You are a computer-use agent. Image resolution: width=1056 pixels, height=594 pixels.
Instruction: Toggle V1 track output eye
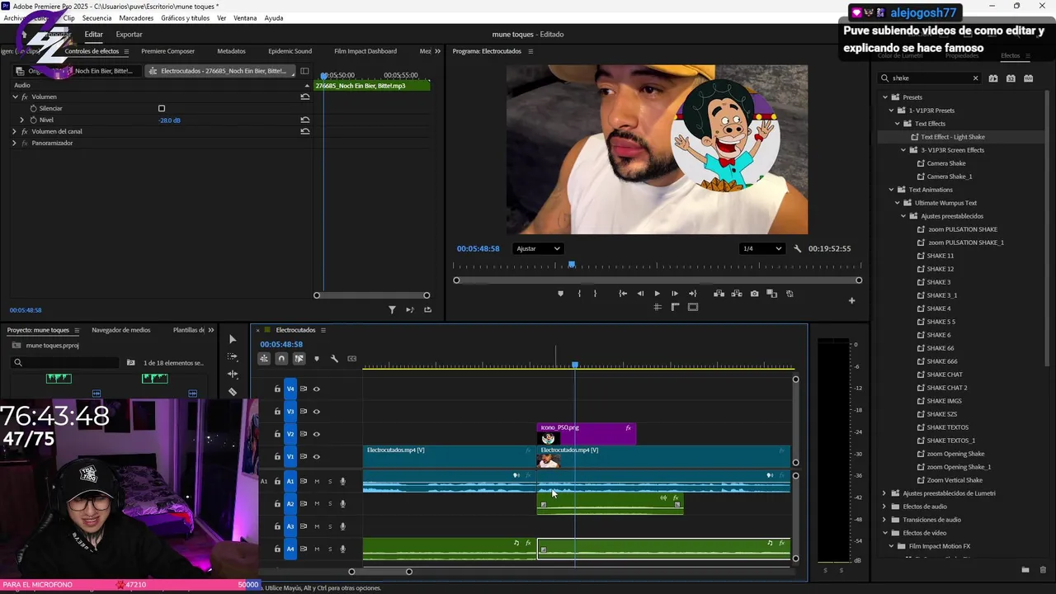click(316, 456)
